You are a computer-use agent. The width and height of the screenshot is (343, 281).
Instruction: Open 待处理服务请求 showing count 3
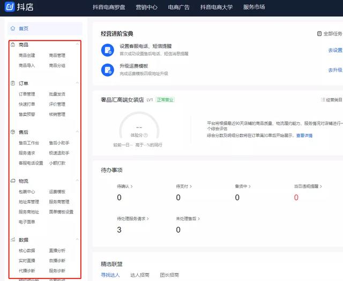132,219
